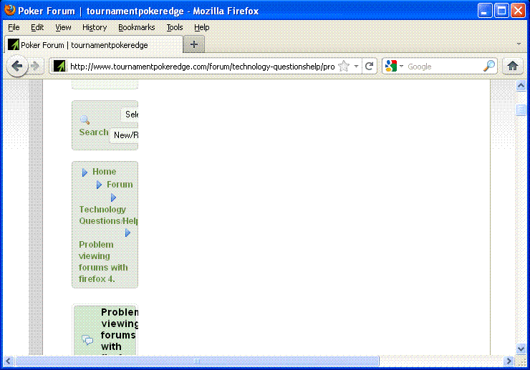The height and width of the screenshot is (370, 530).
Task: Click the blue arrow beside Home
Action: click(85, 172)
